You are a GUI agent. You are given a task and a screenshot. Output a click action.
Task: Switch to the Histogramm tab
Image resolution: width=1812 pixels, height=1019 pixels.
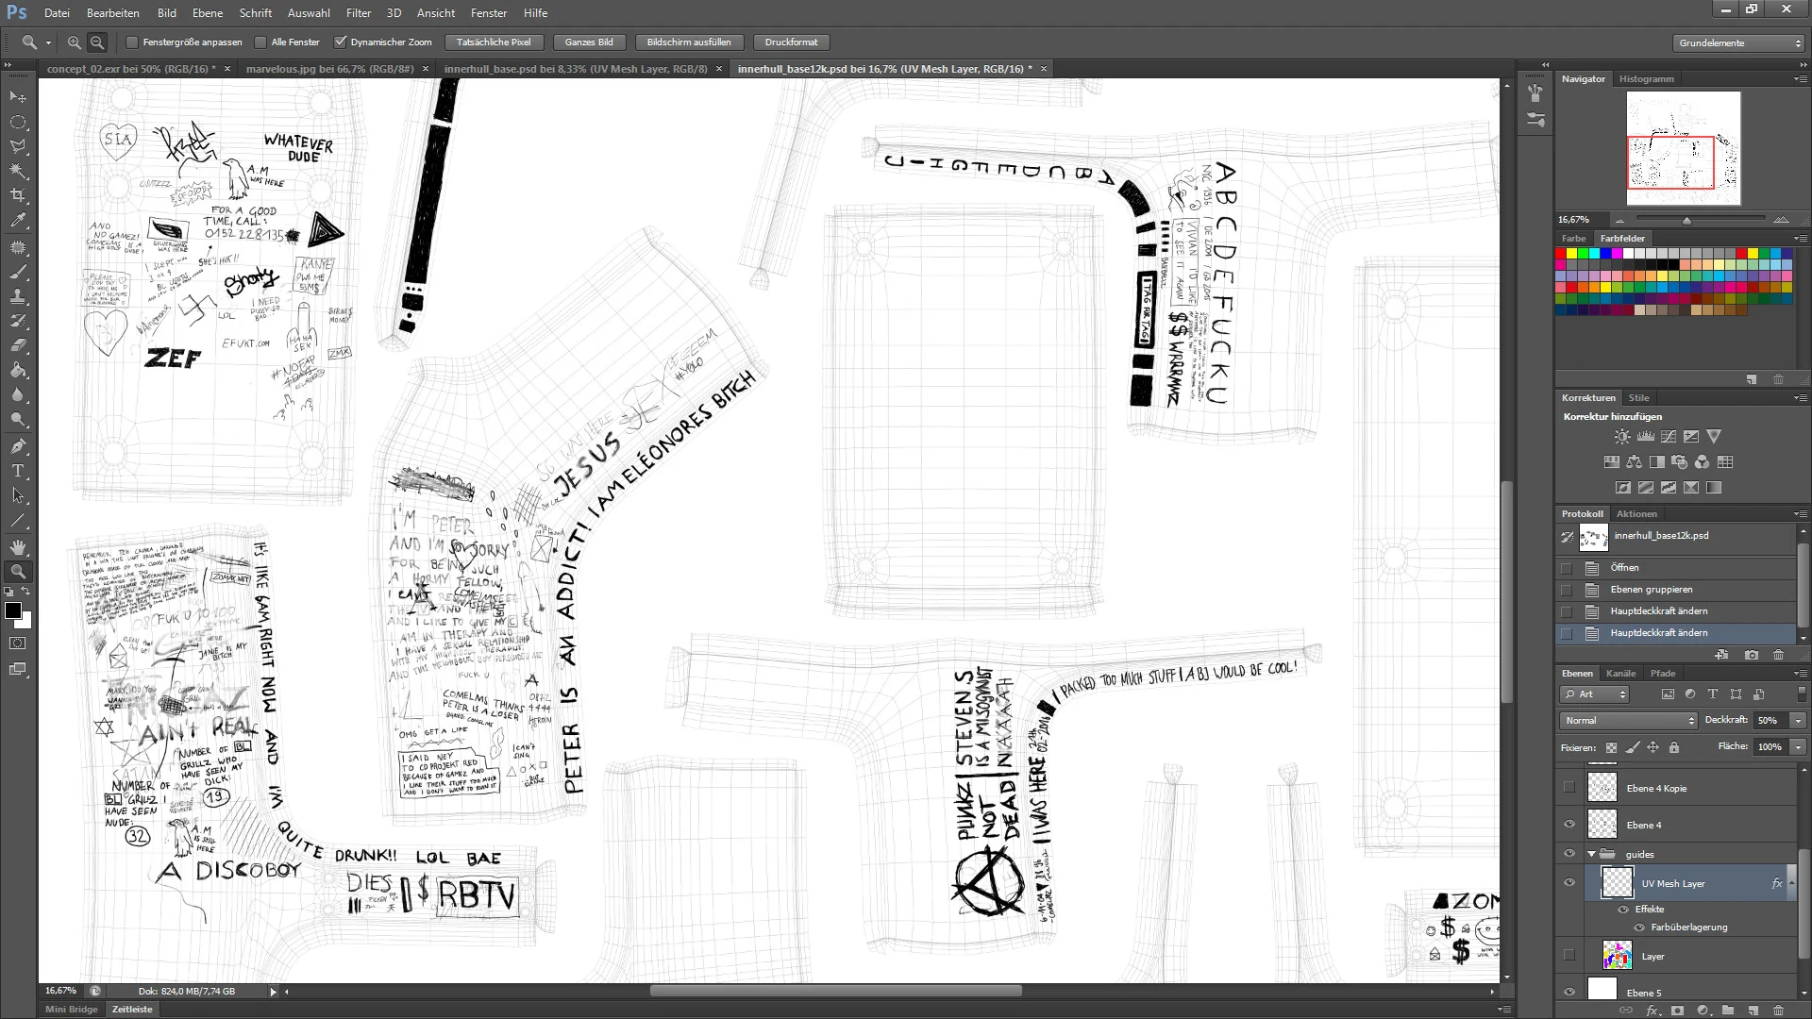pos(1647,79)
